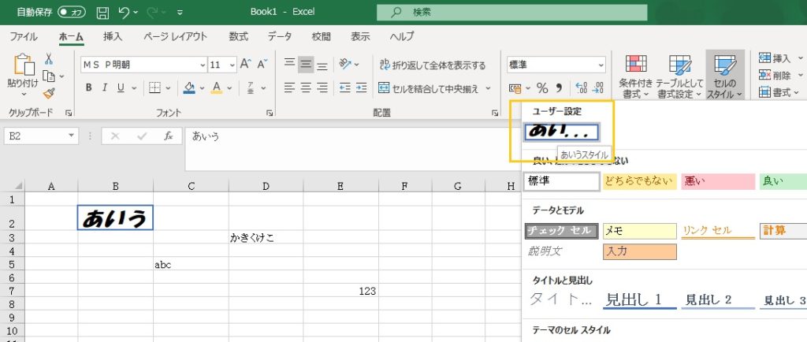
Task: Click the increase font size icon
Action: [244, 65]
